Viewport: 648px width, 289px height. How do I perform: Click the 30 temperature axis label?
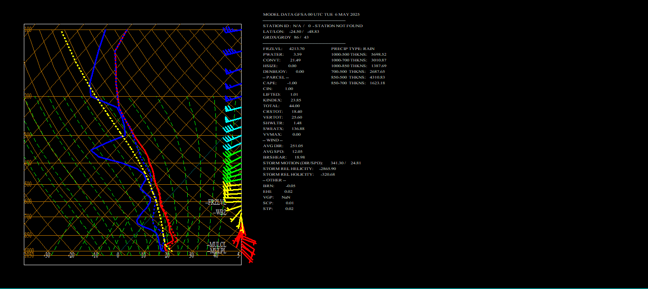192,255
